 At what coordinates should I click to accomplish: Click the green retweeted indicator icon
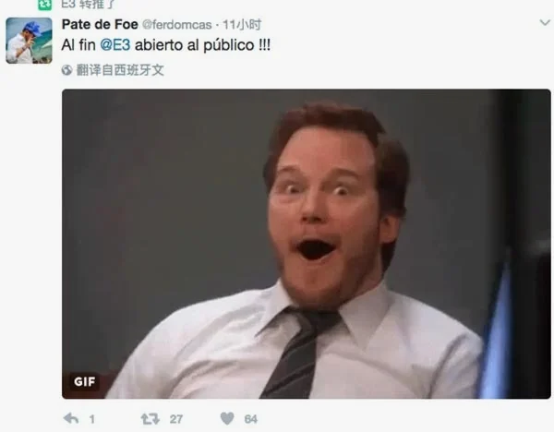pyautogui.click(x=45, y=5)
